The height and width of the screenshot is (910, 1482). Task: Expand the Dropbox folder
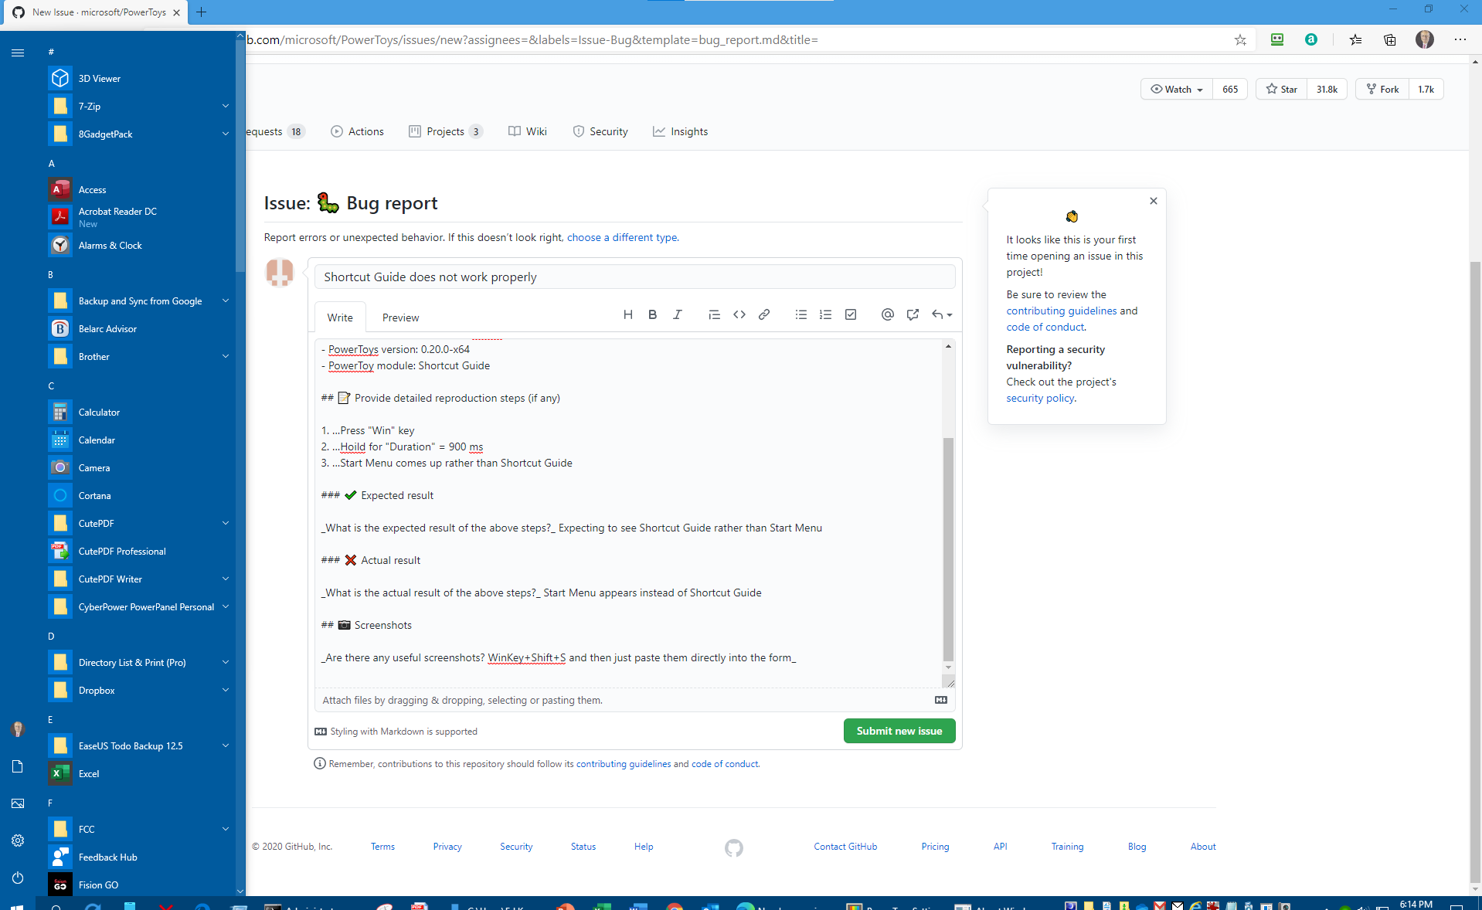pos(139,690)
